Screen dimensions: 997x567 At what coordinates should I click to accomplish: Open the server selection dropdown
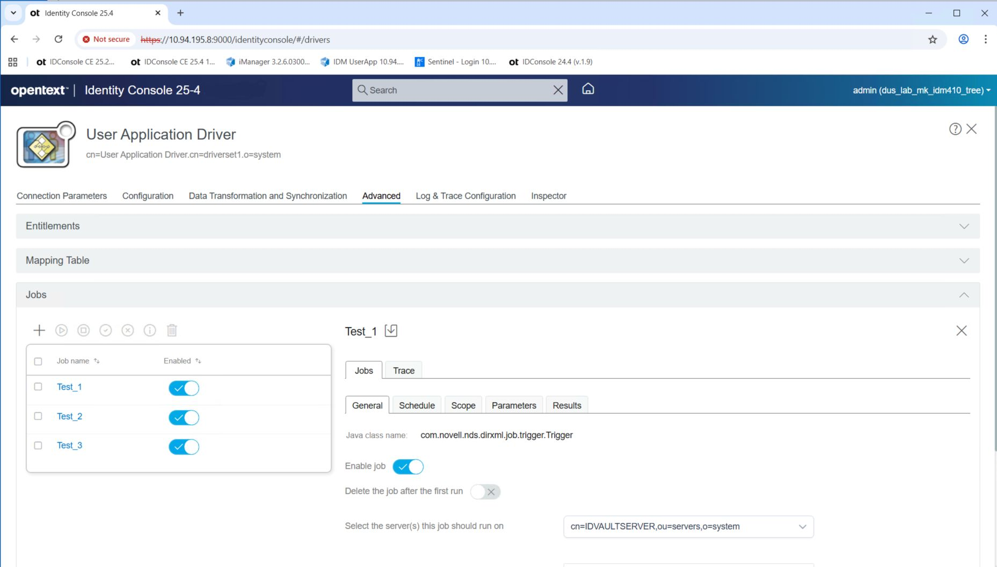click(689, 527)
